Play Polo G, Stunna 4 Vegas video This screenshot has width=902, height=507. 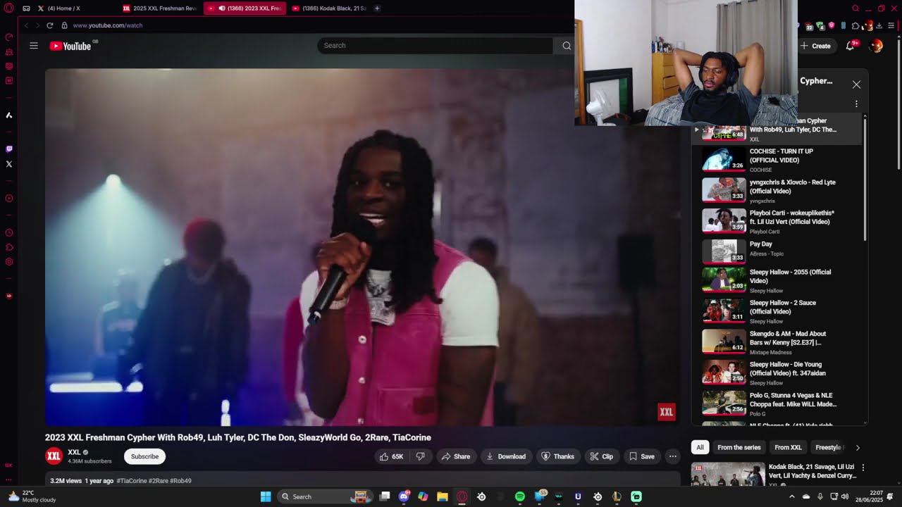(778, 403)
